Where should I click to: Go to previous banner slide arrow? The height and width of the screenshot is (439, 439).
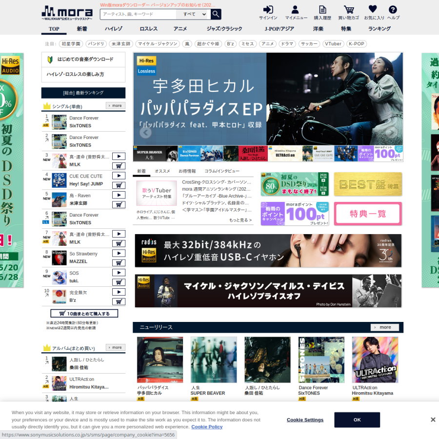tap(145, 132)
